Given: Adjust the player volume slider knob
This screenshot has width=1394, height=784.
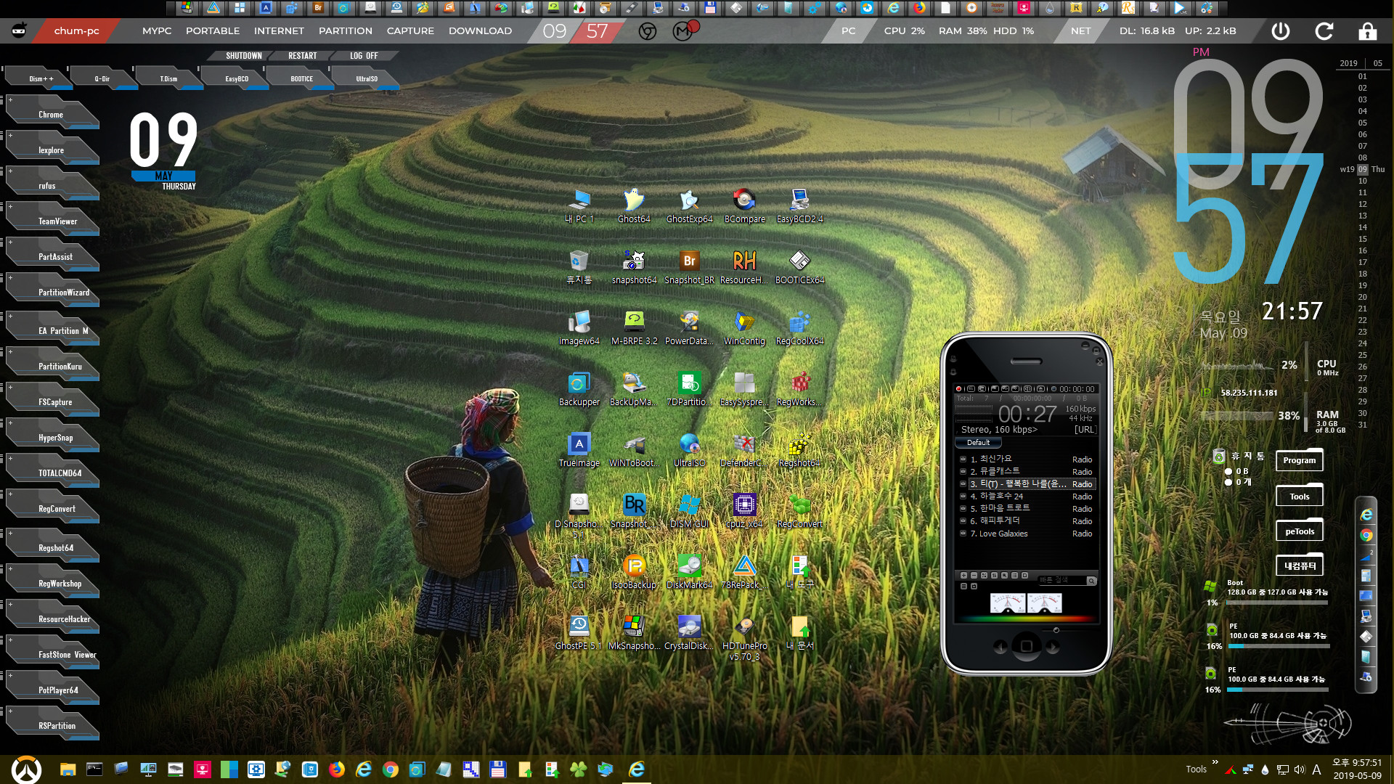Looking at the screenshot, I should [x=1056, y=630].
